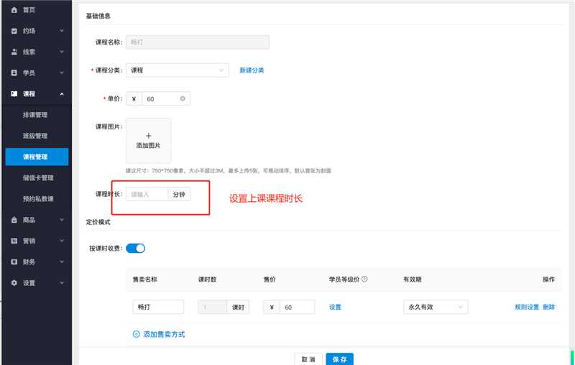The image size is (575, 365).
Task: Click the disabled 课程名称 field
Action: (x=197, y=42)
